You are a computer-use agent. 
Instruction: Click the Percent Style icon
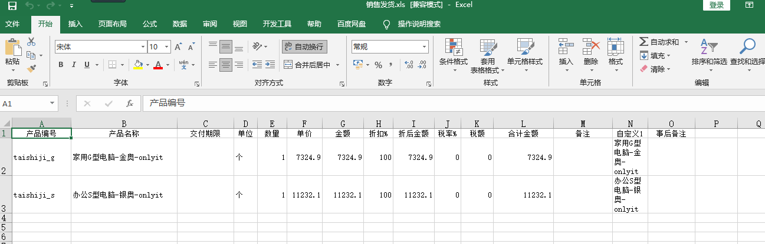[378, 65]
